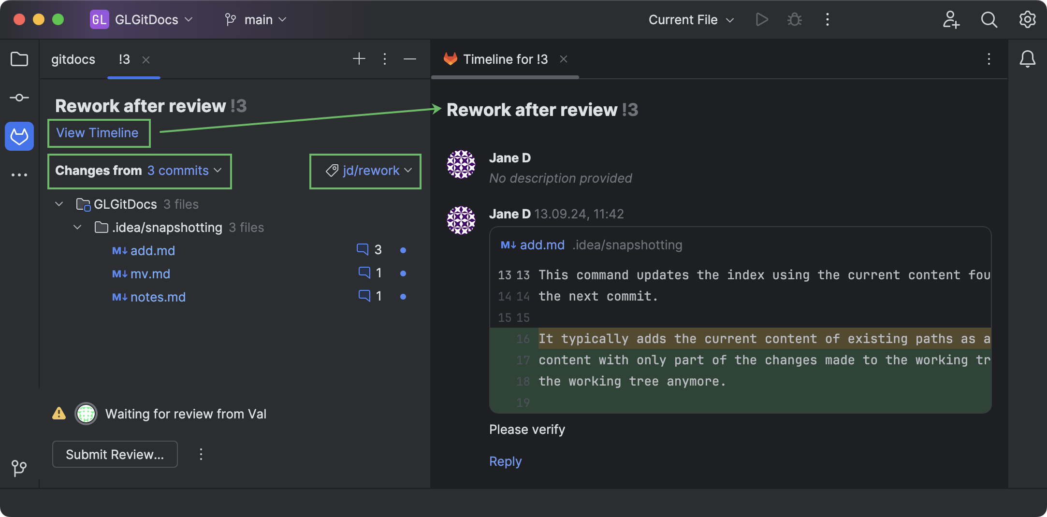
Task: Run the project with the play icon
Action: click(762, 20)
